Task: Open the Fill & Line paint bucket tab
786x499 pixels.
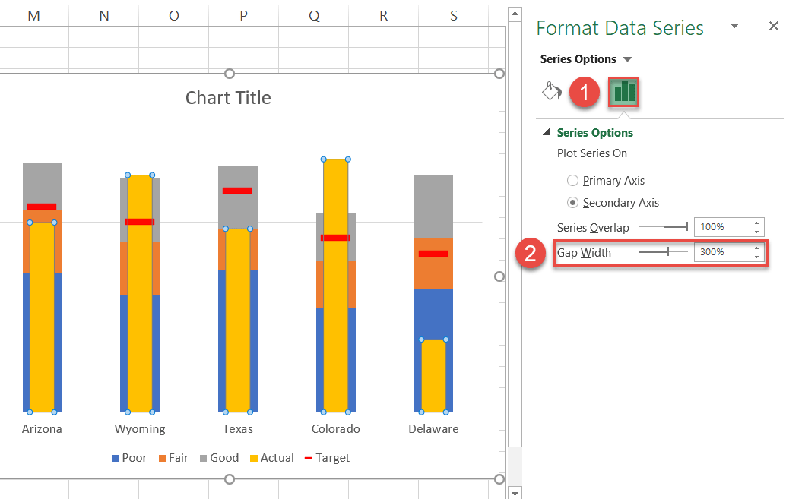Action: (551, 92)
